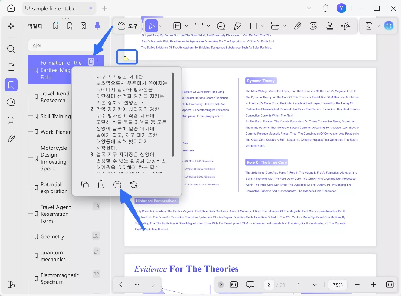Click the zoom in plus button
This screenshot has width=401, height=296.
[x=373, y=285]
